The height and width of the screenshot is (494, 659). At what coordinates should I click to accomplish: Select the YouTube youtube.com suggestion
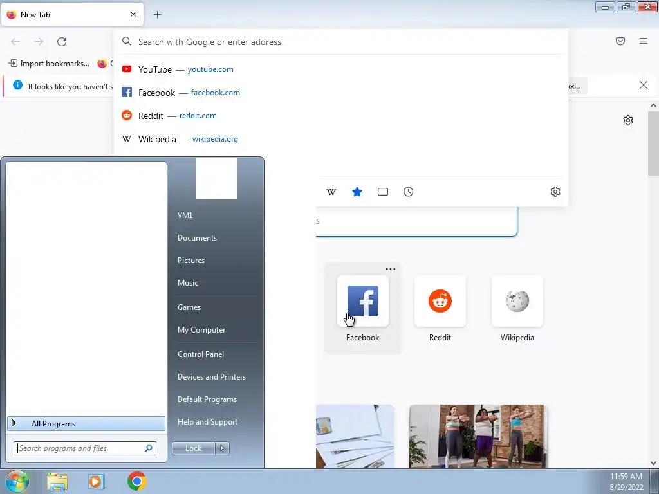[x=340, y=69]
